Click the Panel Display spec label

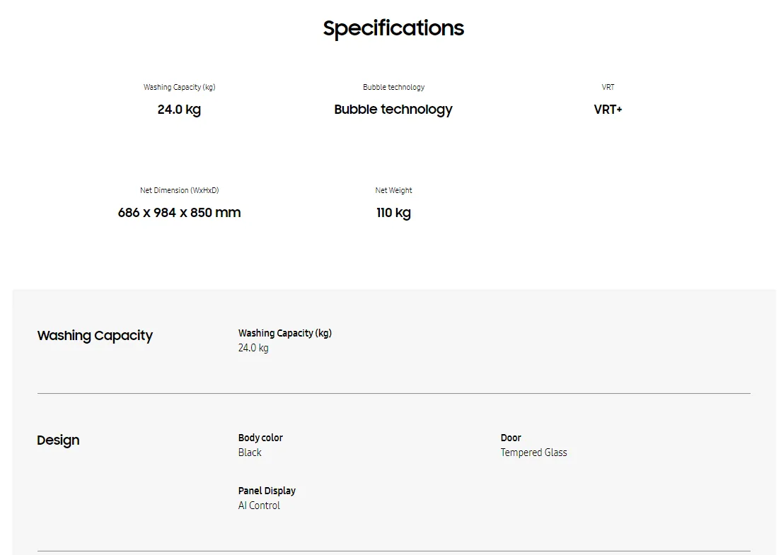pos(267,491)
